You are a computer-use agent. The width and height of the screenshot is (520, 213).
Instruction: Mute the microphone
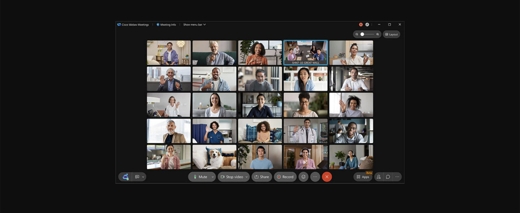pyautogui.click(x=200, y=177)
